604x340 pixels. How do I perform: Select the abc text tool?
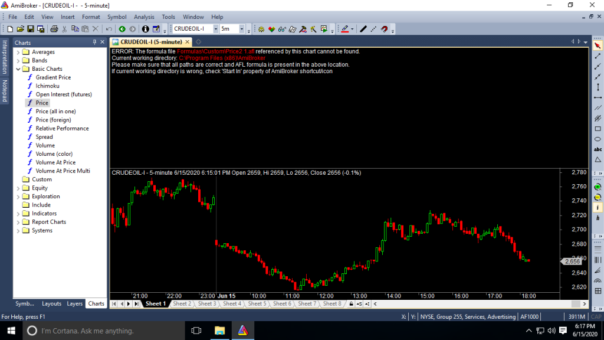pos(598,149)
